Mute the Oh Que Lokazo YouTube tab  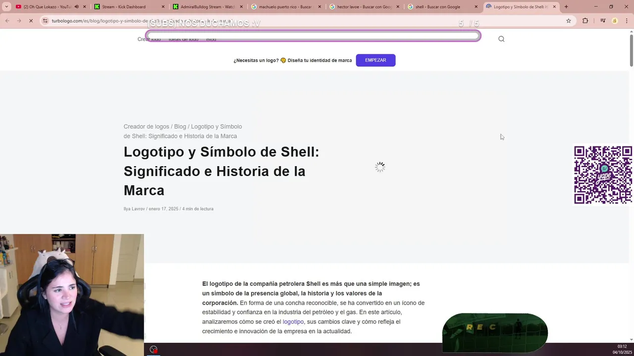click(x=76, y=7)
